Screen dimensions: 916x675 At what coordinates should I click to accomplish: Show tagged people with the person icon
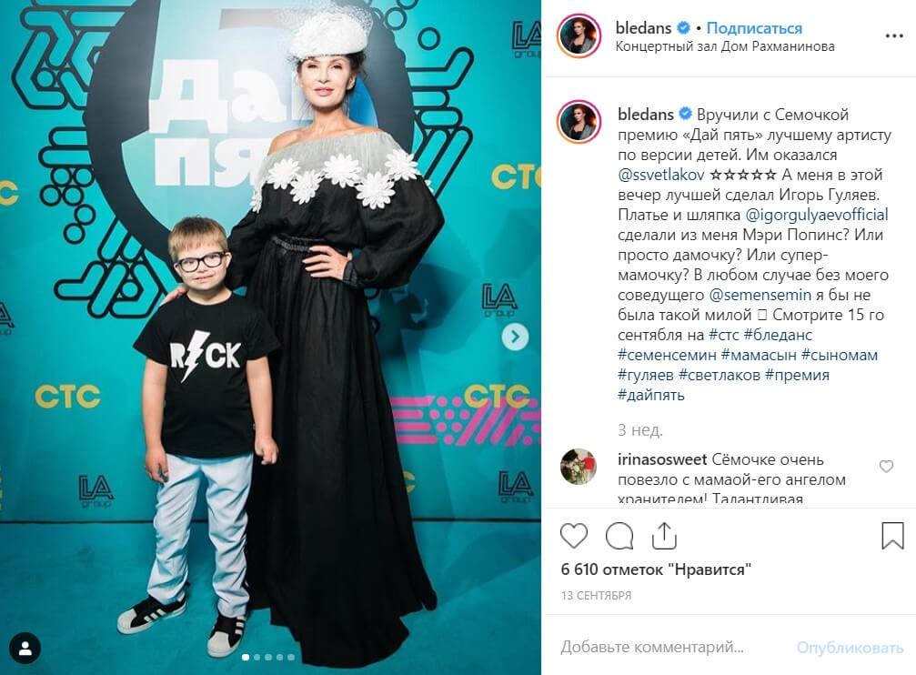pos(25,648)
